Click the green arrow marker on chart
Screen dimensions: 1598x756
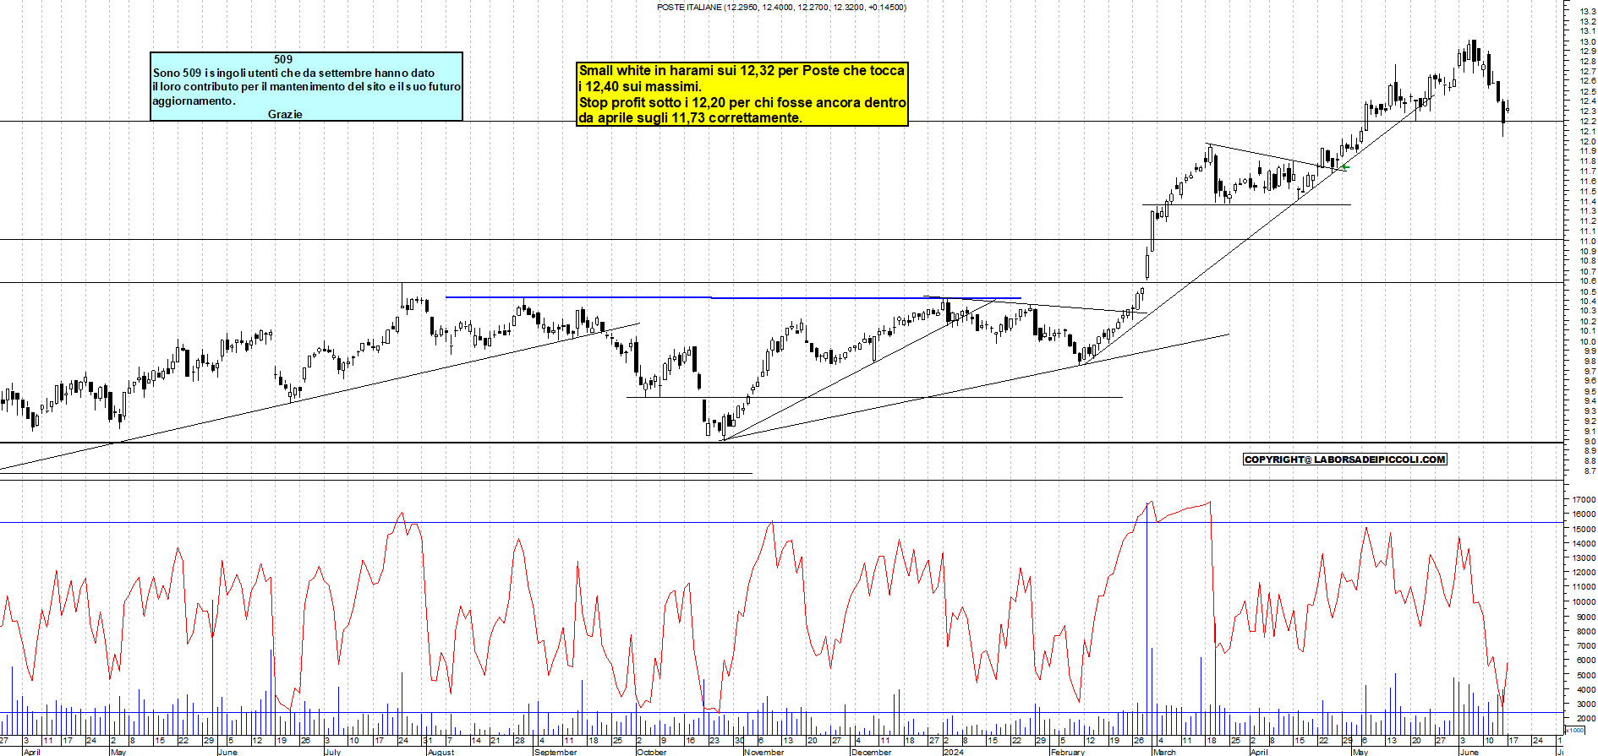[1344, 167]
